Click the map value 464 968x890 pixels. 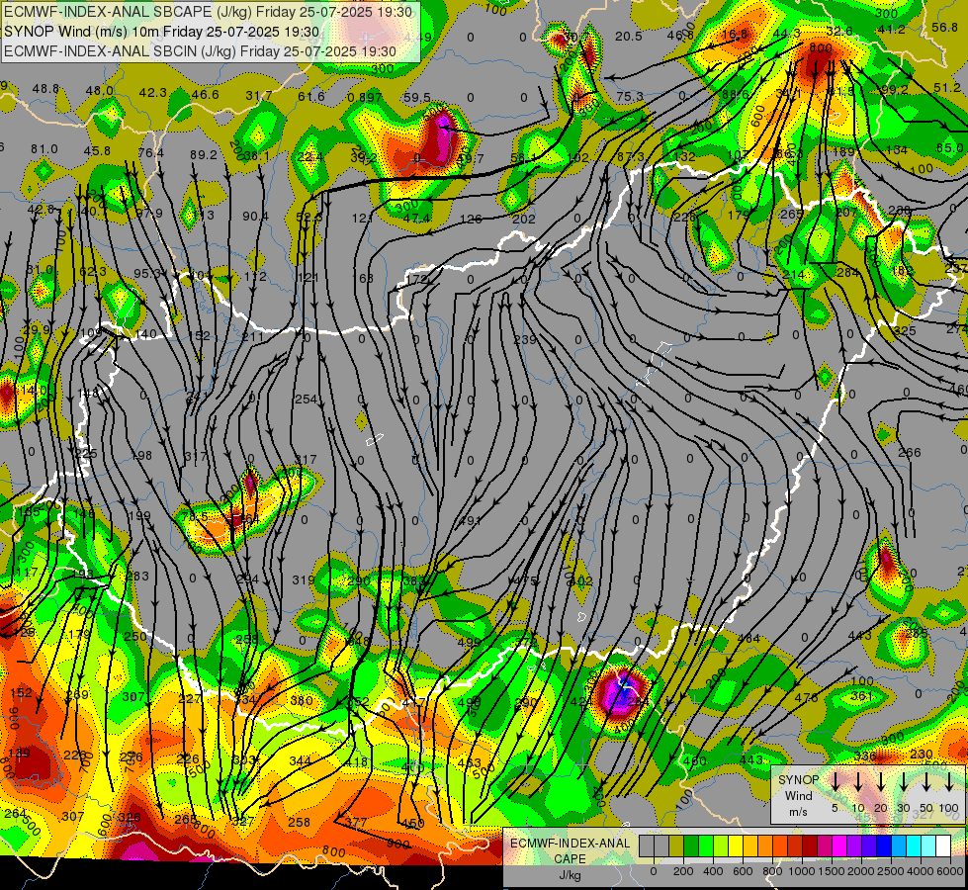point(748,639)
